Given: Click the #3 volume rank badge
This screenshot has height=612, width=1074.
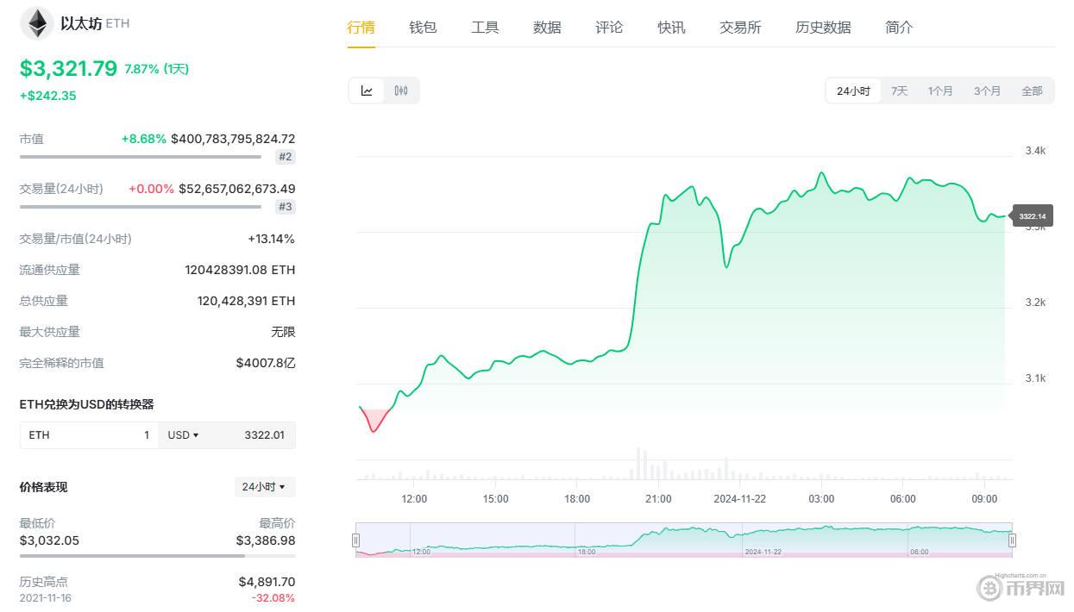Looking at the screenshot, I should coord(285,207).
